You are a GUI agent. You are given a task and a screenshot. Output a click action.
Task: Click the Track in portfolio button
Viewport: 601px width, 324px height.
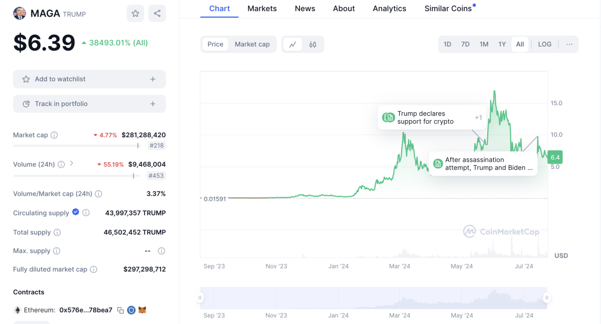(x=89, y=104)
